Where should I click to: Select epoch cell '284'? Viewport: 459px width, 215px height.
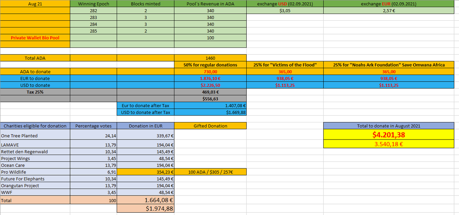[x=93, y=24]
